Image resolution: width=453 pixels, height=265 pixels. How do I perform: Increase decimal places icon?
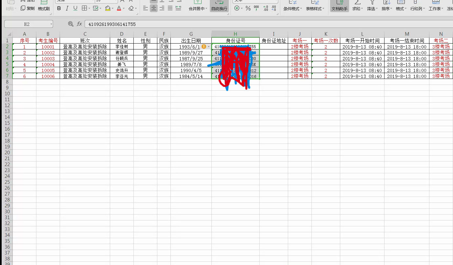[x=266, y=8]
